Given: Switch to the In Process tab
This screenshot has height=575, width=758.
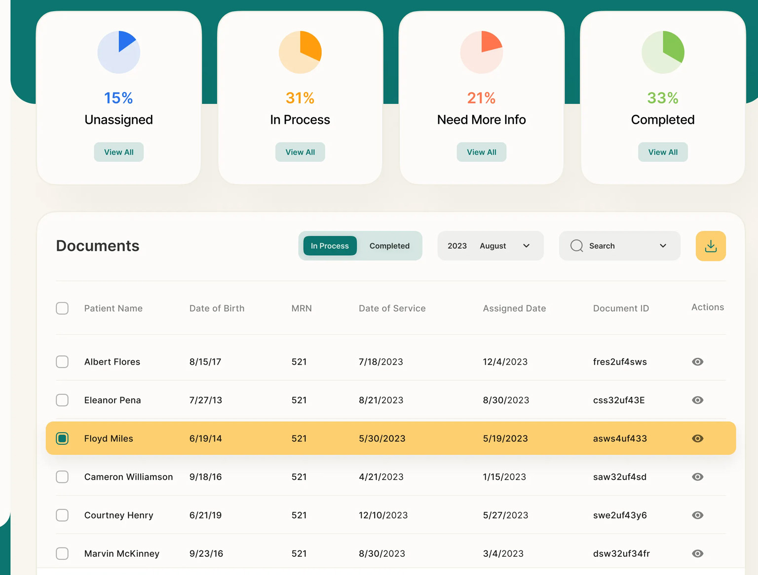Looking at the screenshot, I should 330,246.
